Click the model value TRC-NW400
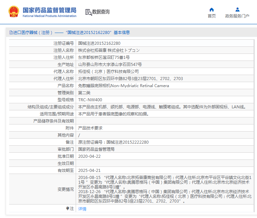The height and width of the screenshot is (218, 257). click(x=90, y=100)
